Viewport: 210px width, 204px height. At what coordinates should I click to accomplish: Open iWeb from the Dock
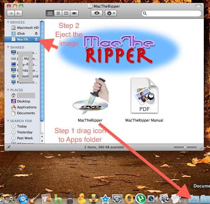(x=46, y=199)
